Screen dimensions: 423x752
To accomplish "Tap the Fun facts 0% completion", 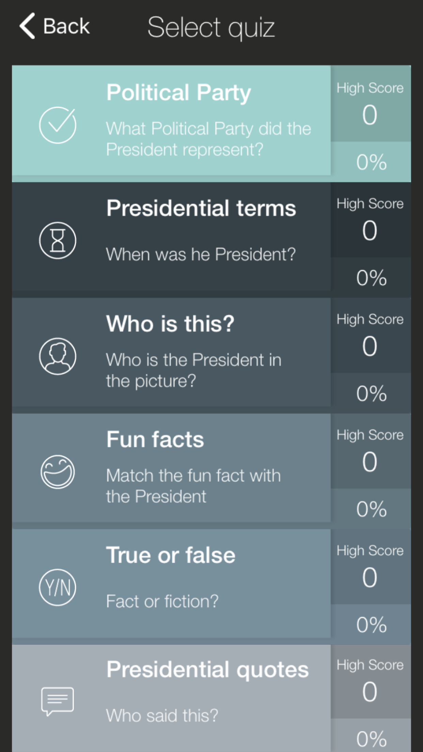I will tap(371, 509).
